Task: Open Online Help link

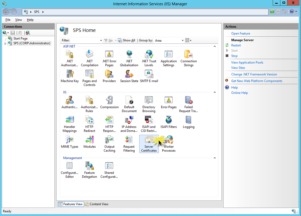Action: coord(239,93)
